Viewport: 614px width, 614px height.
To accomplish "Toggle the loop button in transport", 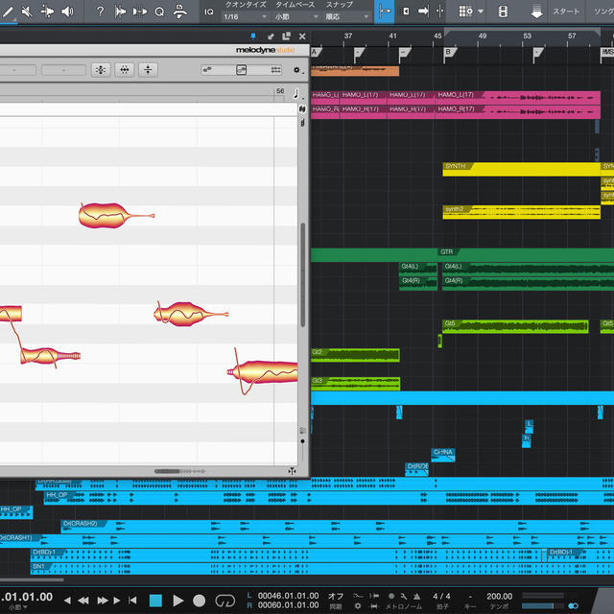I will (224, 601).
